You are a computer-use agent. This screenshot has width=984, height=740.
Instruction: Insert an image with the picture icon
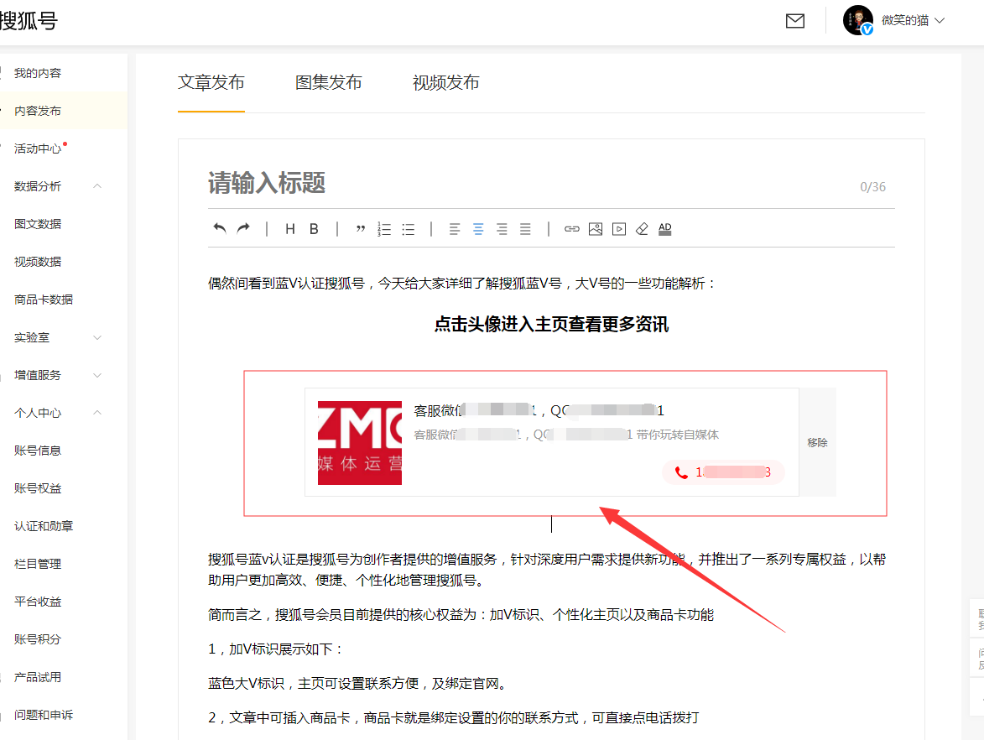coord(596,228)
